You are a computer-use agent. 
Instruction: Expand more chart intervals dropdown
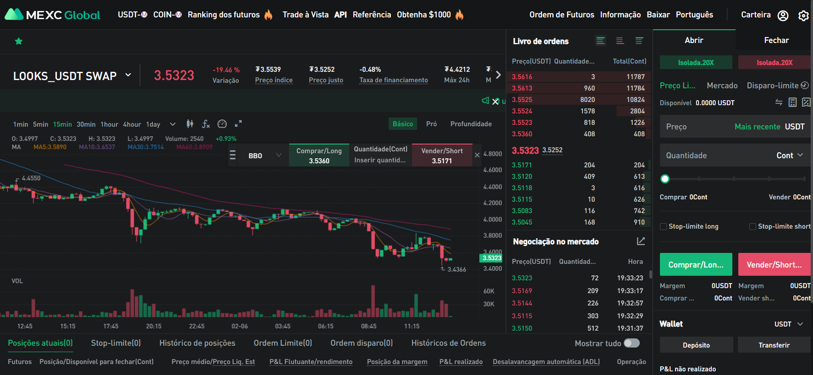(173, 124)
